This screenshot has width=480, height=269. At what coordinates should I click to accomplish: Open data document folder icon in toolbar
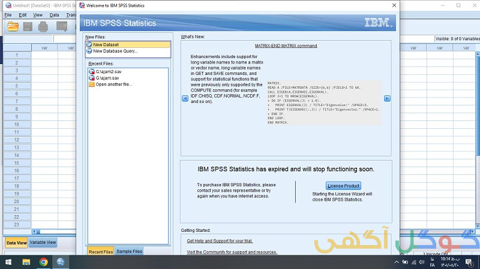click(13, 27)
